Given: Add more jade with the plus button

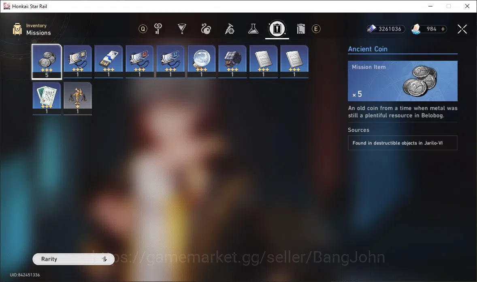Looking at the screenshot, I should click(x=443, y=29).
